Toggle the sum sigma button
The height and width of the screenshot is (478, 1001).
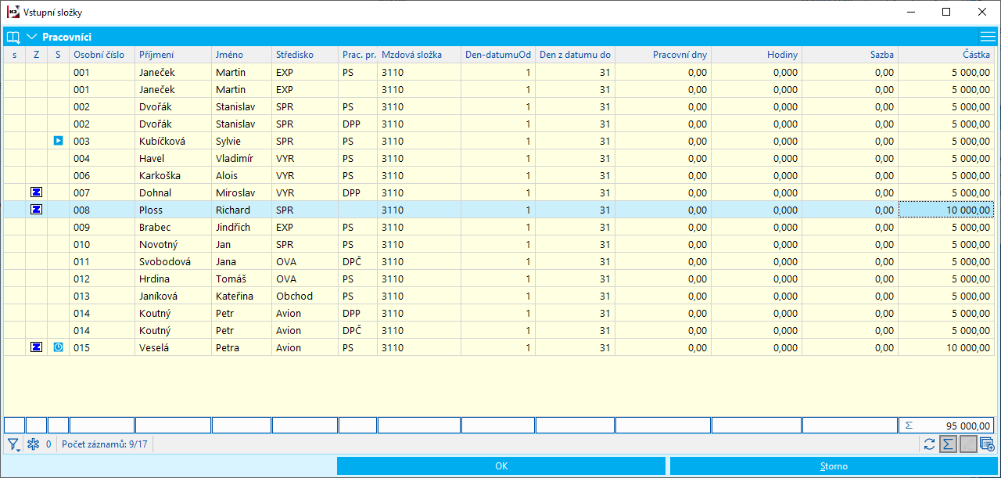point(948,444)
